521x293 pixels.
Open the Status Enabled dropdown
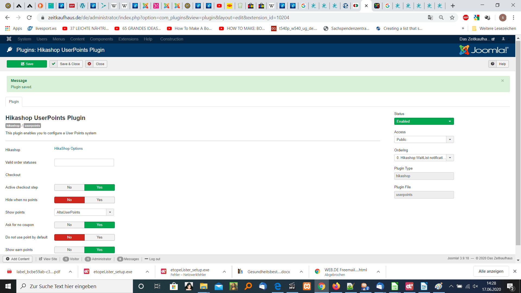[424, 121]
